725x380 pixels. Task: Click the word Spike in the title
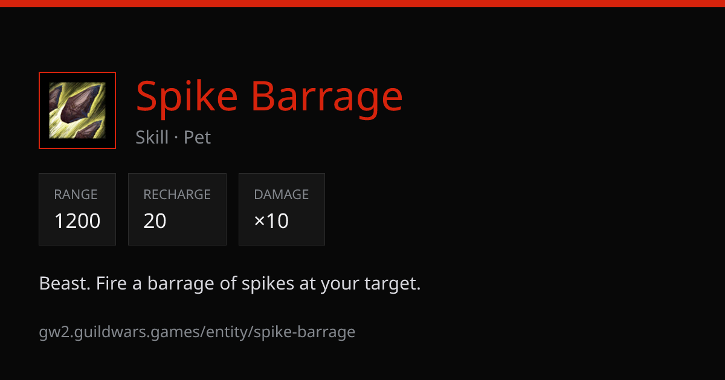pyautogui.click(x=188, y=97)
